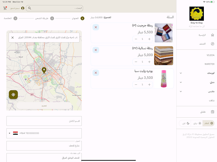Screen dimensions: 217x162
Task: Switch to day theme mode
Action: click(197, 123)
